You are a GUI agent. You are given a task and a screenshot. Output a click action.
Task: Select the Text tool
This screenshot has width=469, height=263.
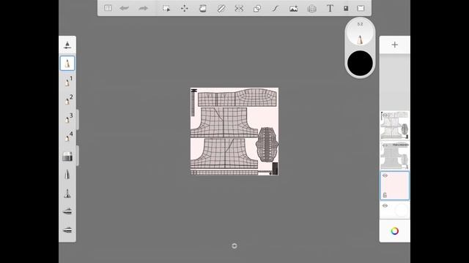(330, 8)
